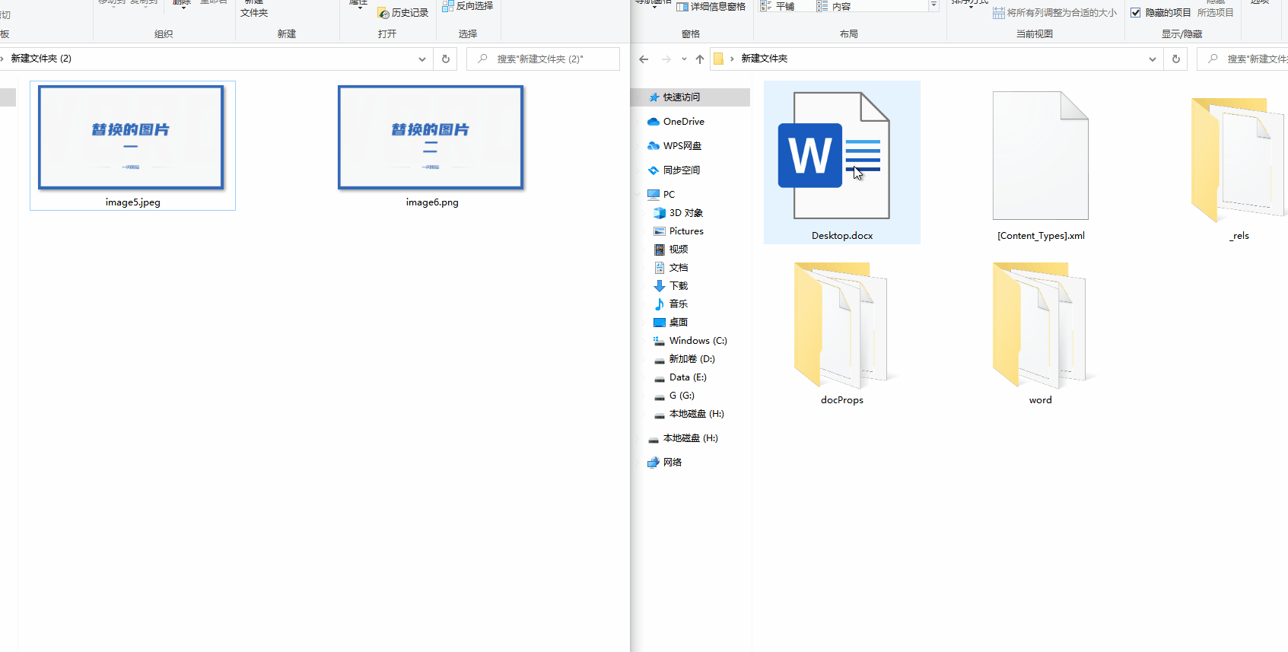Expand breadcrumb chevron before 新建文件夹
The image size is (1288, 652).
click(x=732, y=59)
